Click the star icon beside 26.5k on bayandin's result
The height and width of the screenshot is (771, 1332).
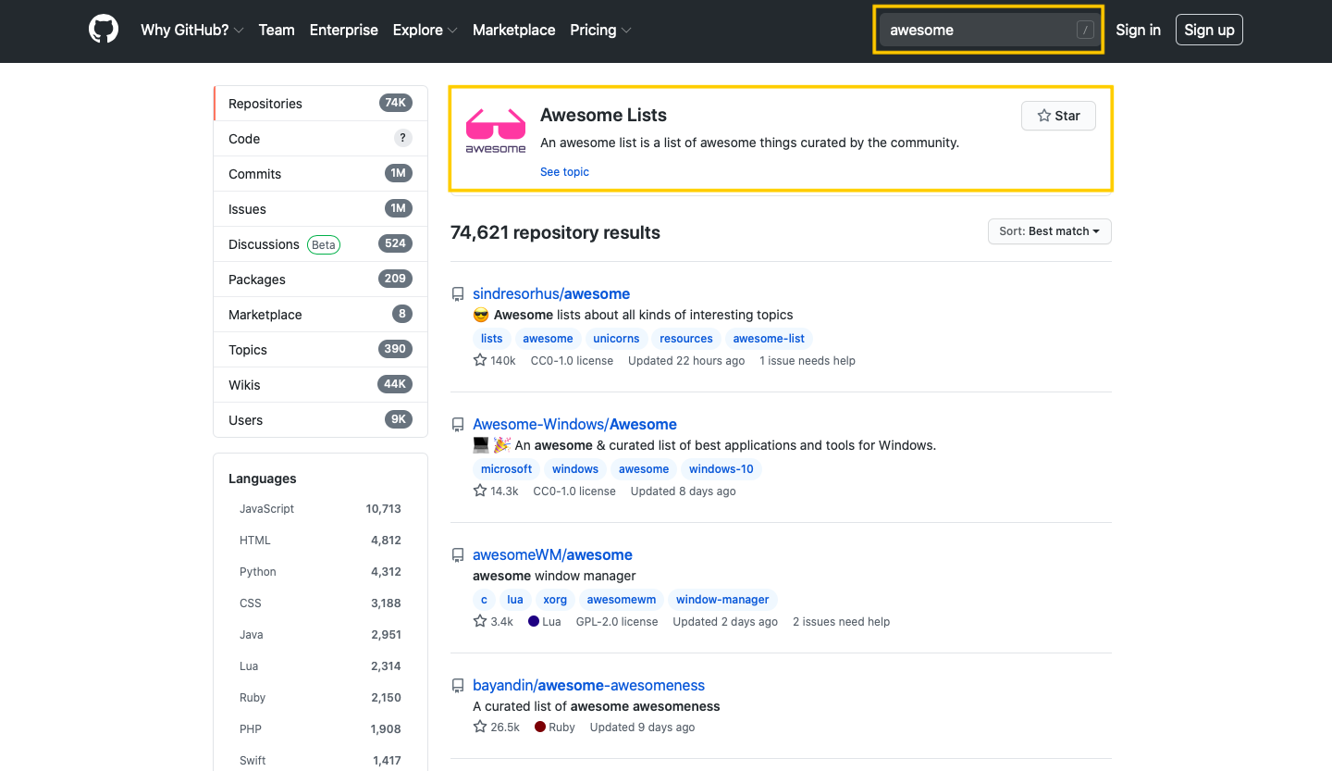(x=479, y=727)
